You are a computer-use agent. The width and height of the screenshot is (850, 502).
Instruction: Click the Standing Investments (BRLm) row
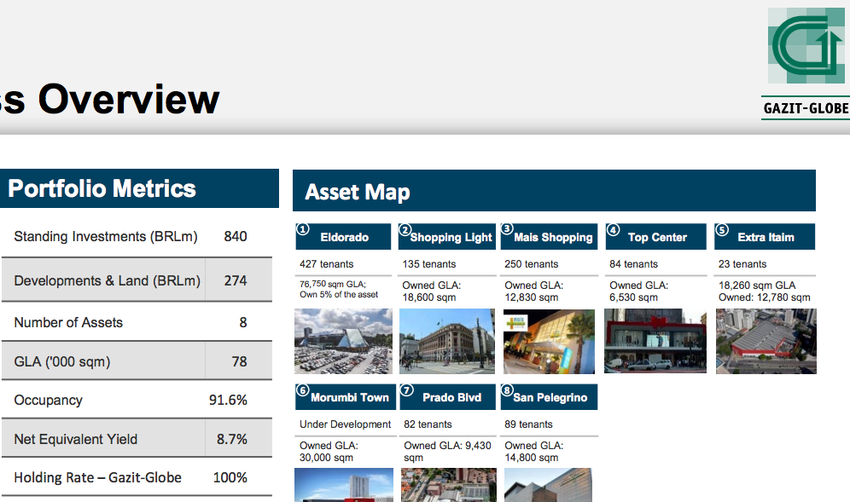tap(136, 236)
